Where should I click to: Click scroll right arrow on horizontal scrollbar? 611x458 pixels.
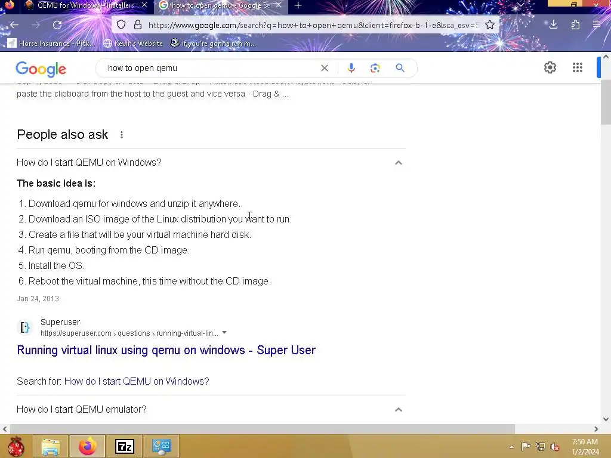coord(596,429)
